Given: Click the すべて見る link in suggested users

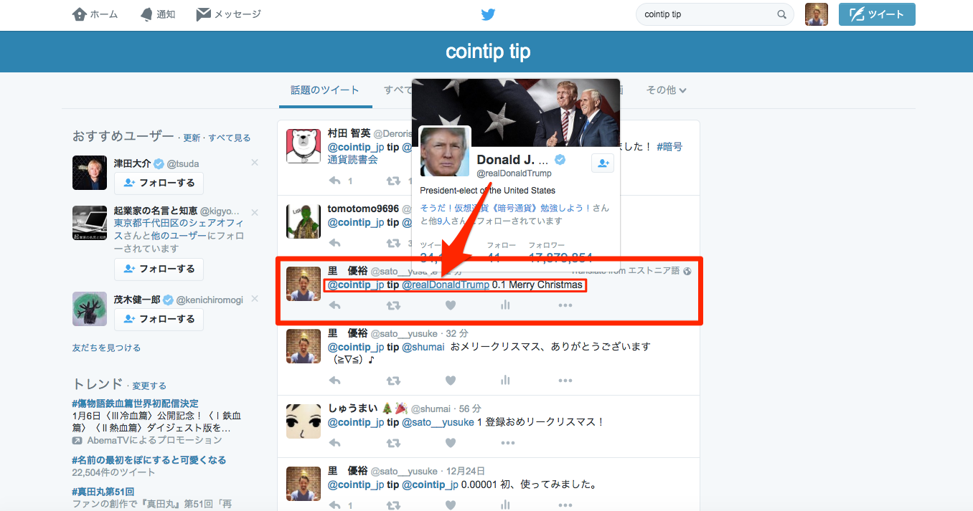Looking at the screenshot, I should click(230, 138).
